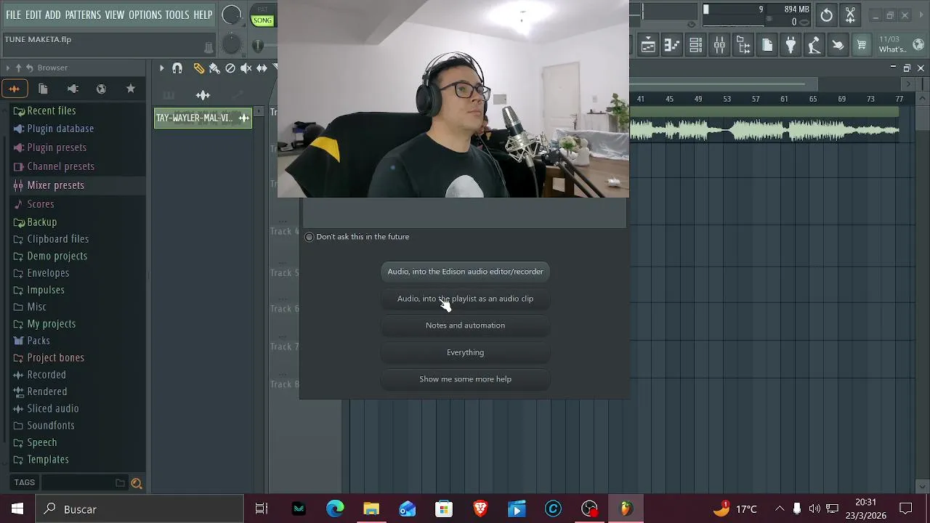The image size is (930, 523).
Task: Select the playlist Mute tool
Action: pyautogui.click(x=246, y=68)
